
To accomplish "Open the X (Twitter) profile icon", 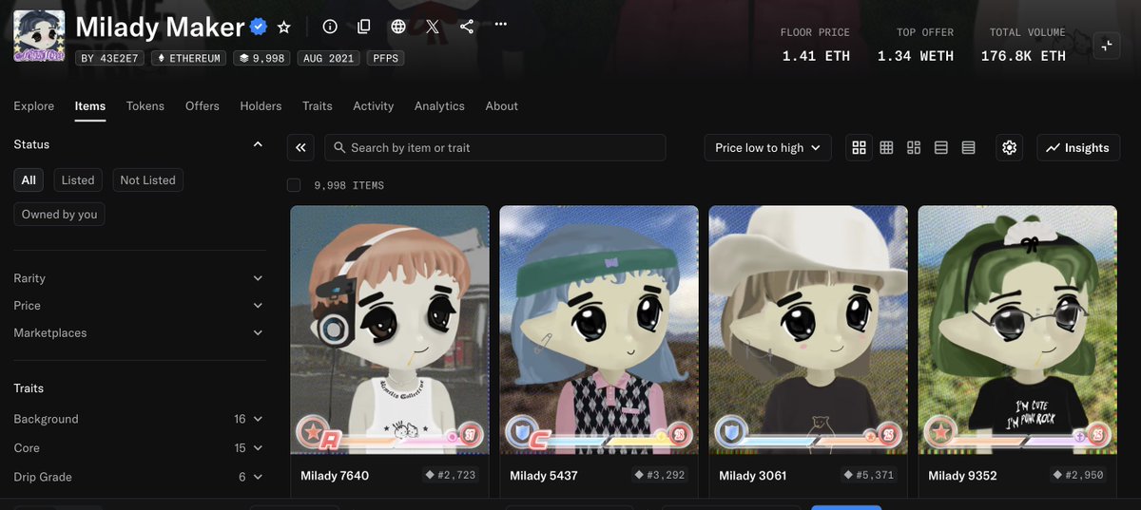I will (x=433, y=27).
